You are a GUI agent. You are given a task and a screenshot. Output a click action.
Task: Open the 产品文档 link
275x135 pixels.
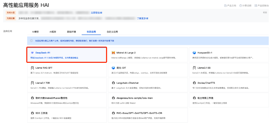[230, 6]
